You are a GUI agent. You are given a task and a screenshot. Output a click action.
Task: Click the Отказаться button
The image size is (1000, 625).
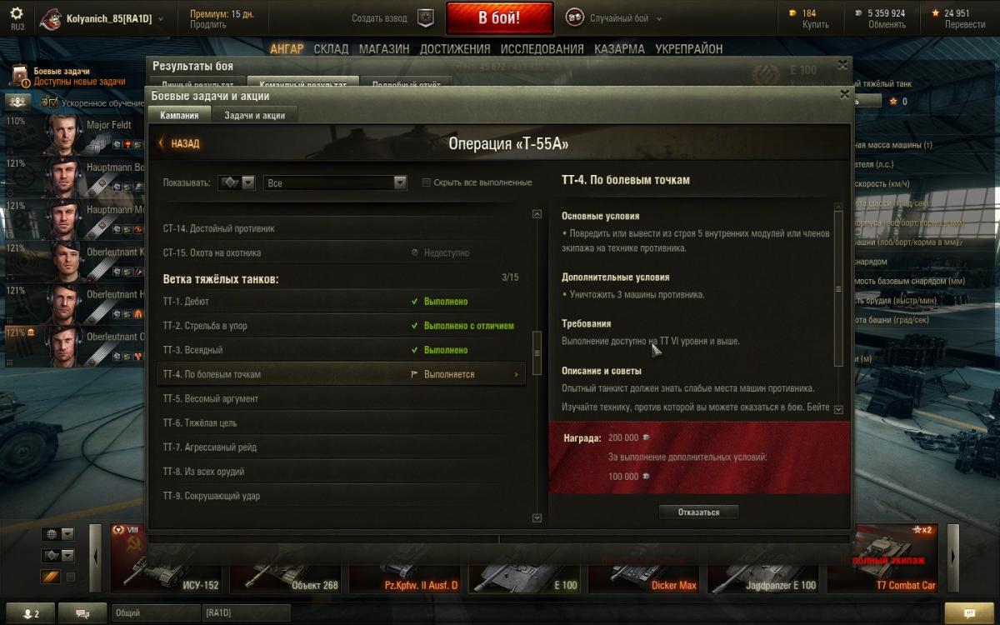coord(698,512)
